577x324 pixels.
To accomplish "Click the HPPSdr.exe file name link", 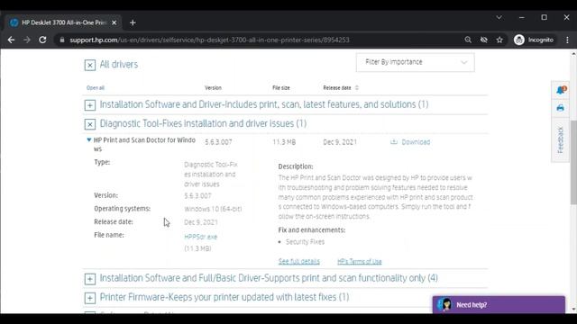I will (x=200, y=237).
